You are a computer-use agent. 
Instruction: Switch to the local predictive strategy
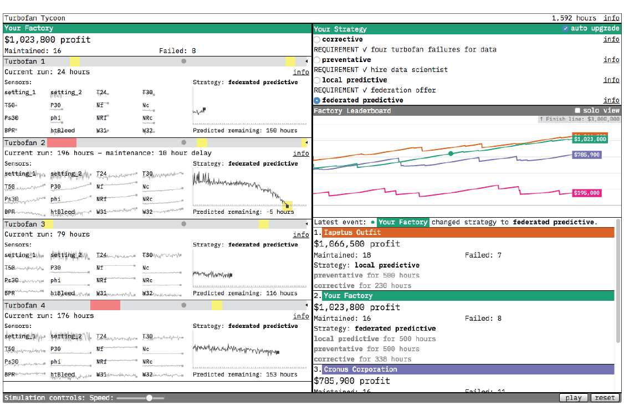click(x=316, y=80)
